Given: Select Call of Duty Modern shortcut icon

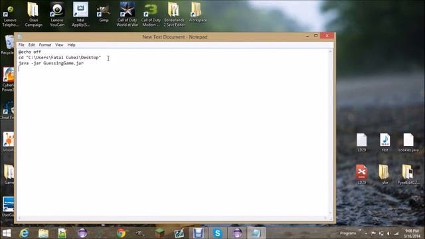Looking at the screenshot, I should (151, 14).
